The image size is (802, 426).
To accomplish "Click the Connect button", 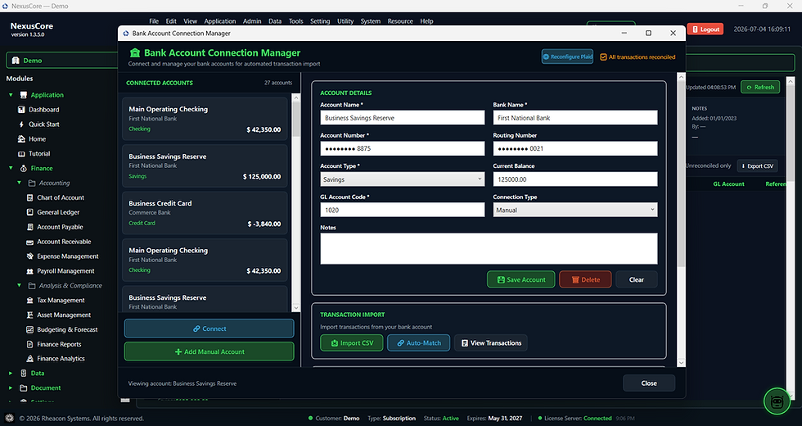I will pyautogui.click(x=210, y=329).
